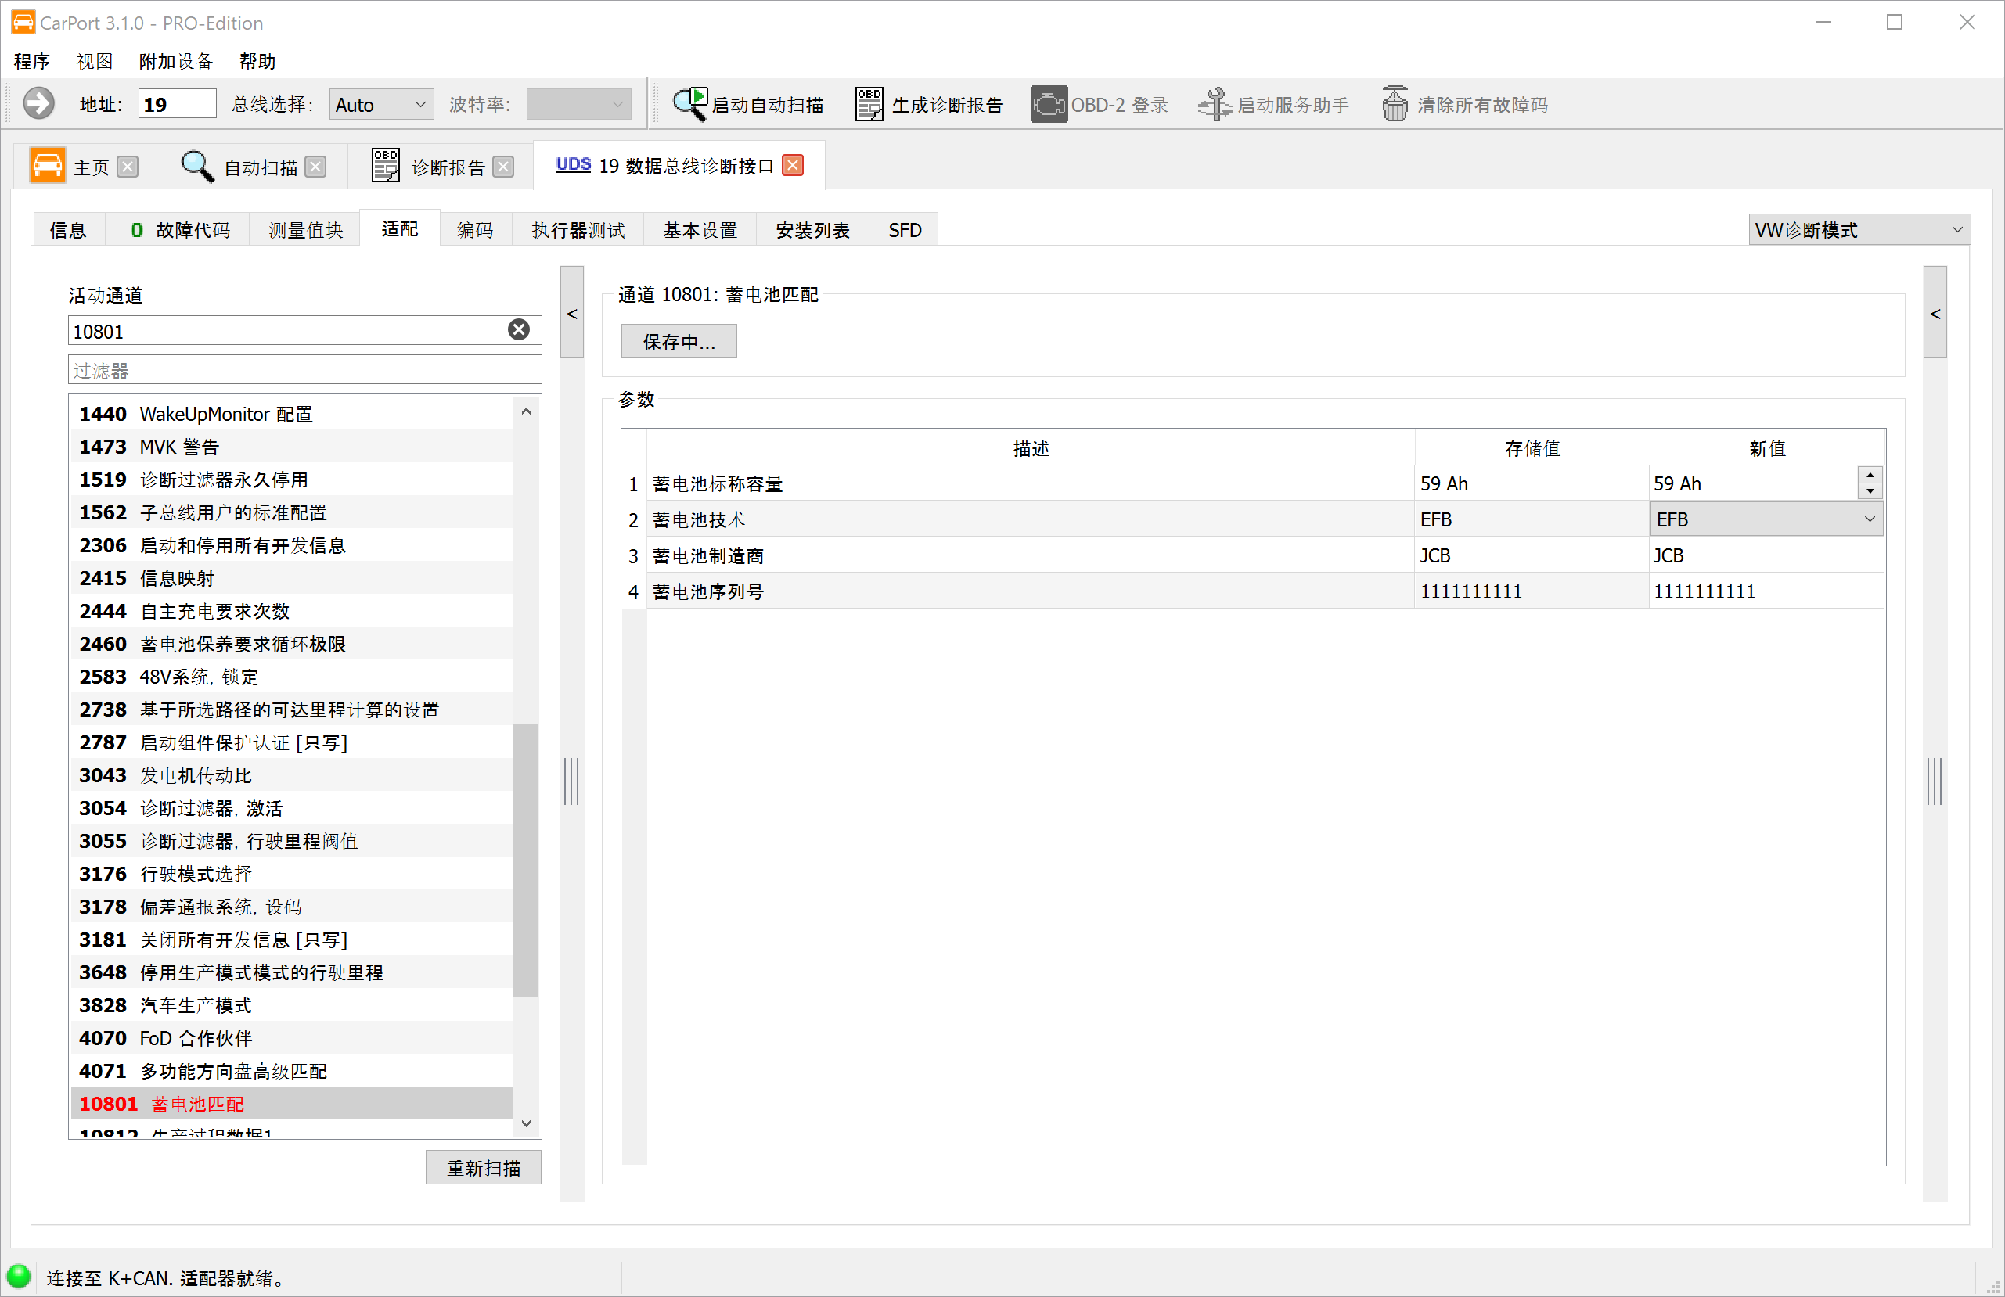Viewport: 2005px width, 1297px height.
Task: Click generate diagnostic report icon
Action: point(869,105)
